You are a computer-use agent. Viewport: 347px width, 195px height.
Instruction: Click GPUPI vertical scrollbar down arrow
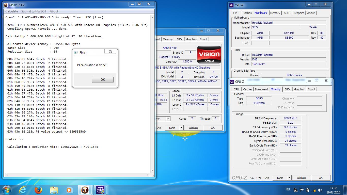[x=152, y=171]
